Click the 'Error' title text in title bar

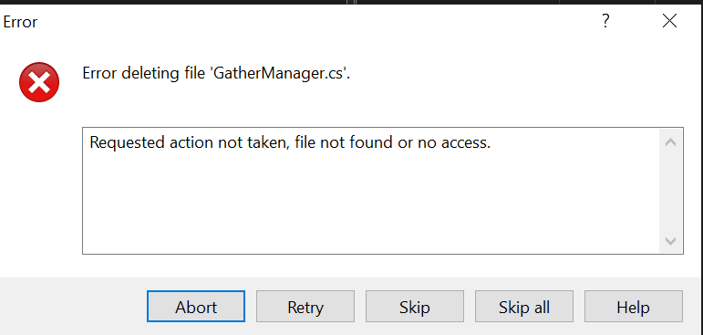20,22
